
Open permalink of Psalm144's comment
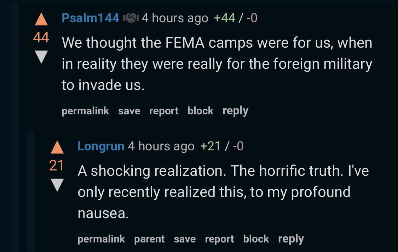pyautogui.click(x=85, y=111)
